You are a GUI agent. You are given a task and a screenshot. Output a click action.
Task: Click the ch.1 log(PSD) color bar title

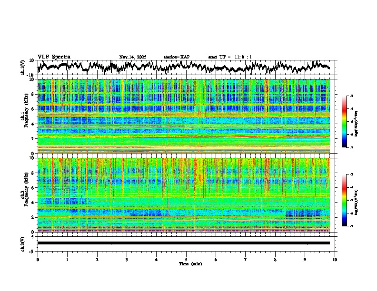point(357,124)
